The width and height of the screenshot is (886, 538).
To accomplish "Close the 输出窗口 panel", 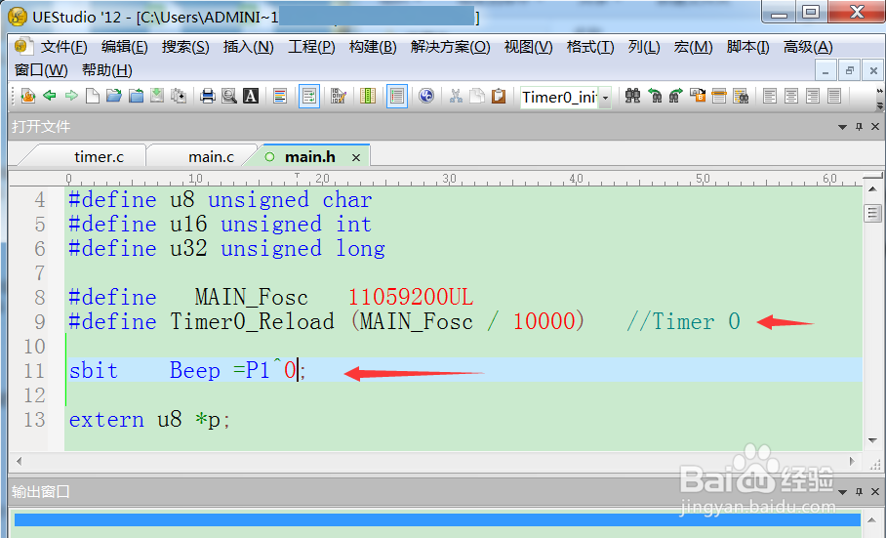I will pyautogui.click(x=874, y=492).
